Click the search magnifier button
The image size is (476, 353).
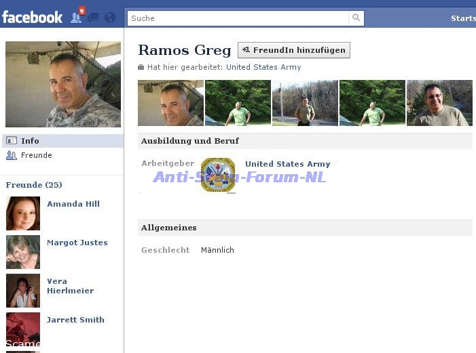point(356,18)
